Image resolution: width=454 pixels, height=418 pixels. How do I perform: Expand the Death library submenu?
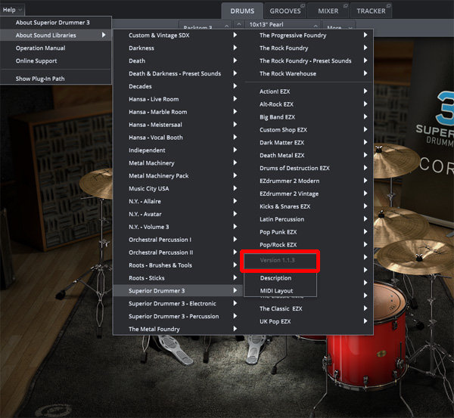click(x=177, y=60)
